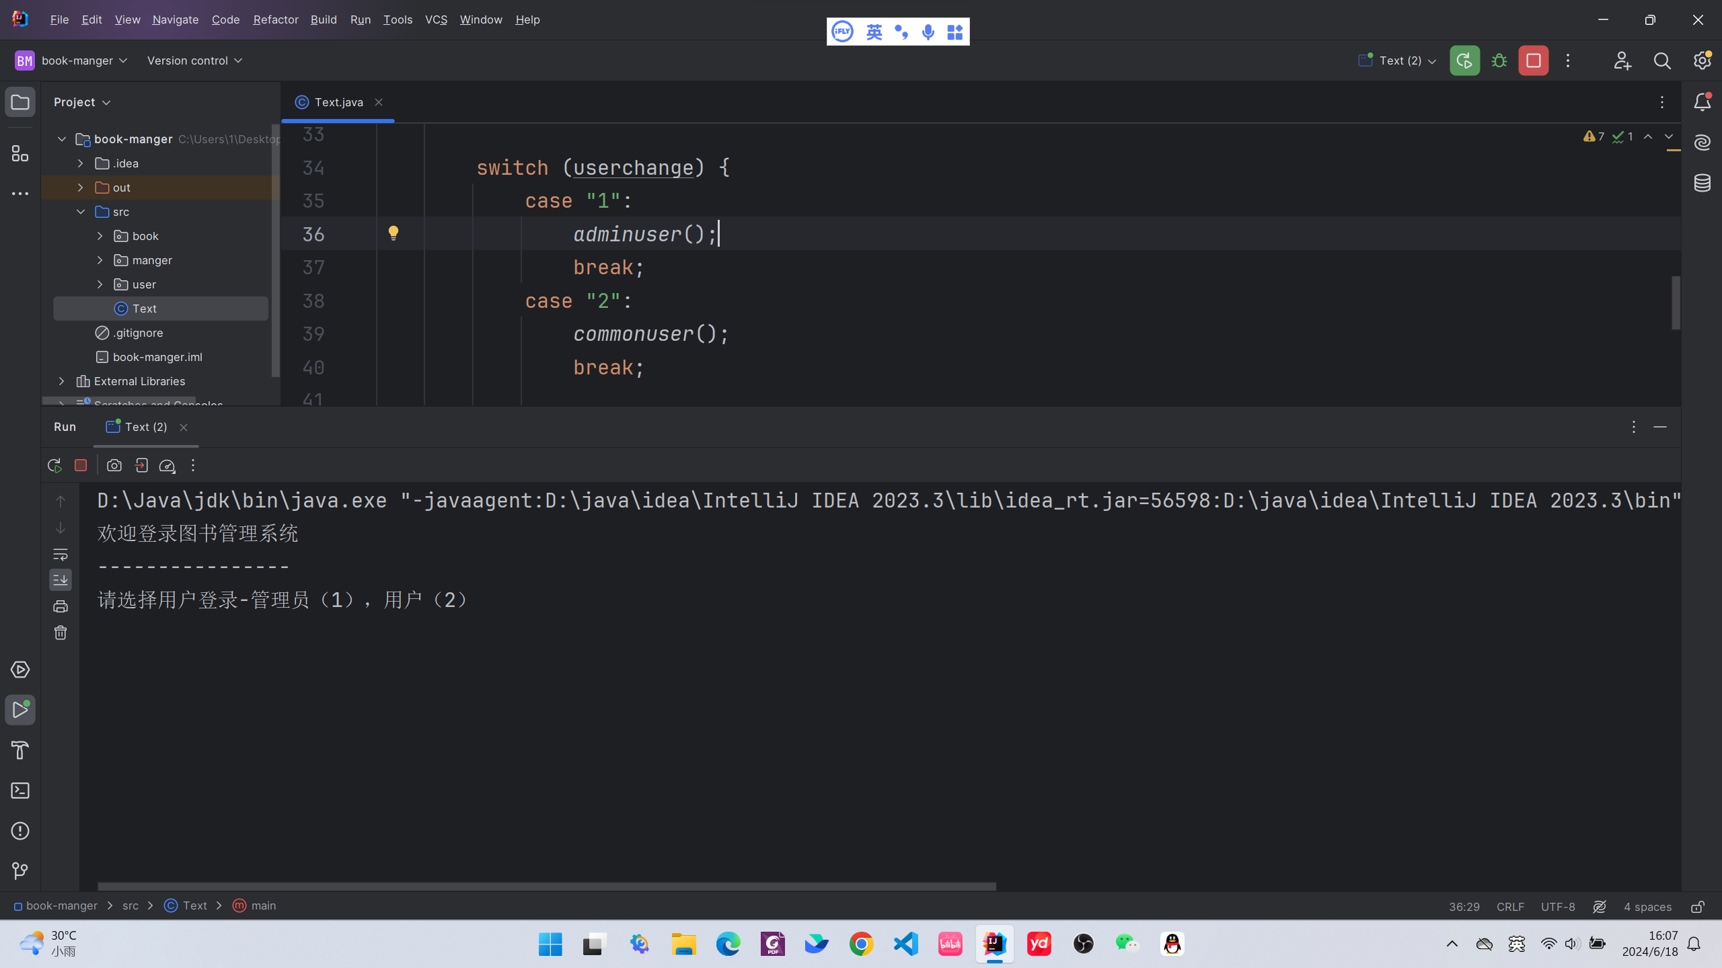Click the console horizontal scrollbar
Image resolution: width=1722 pixels, height=968 pixels.
(547, 886)
